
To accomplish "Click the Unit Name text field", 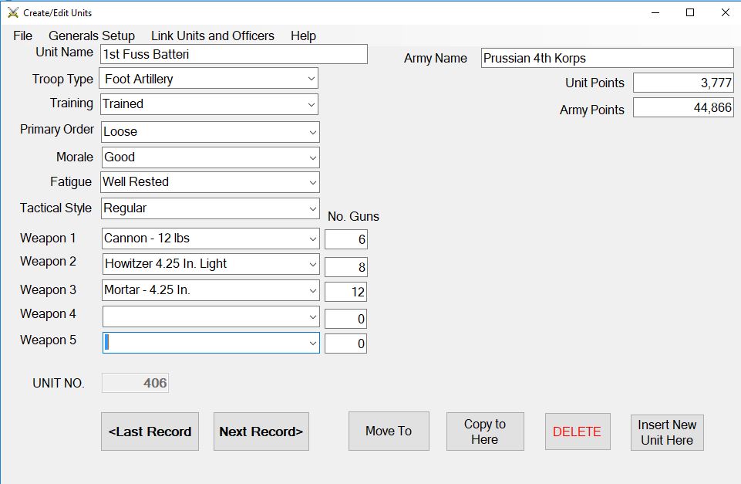I will pyautogui.click(x=234, y=54).
